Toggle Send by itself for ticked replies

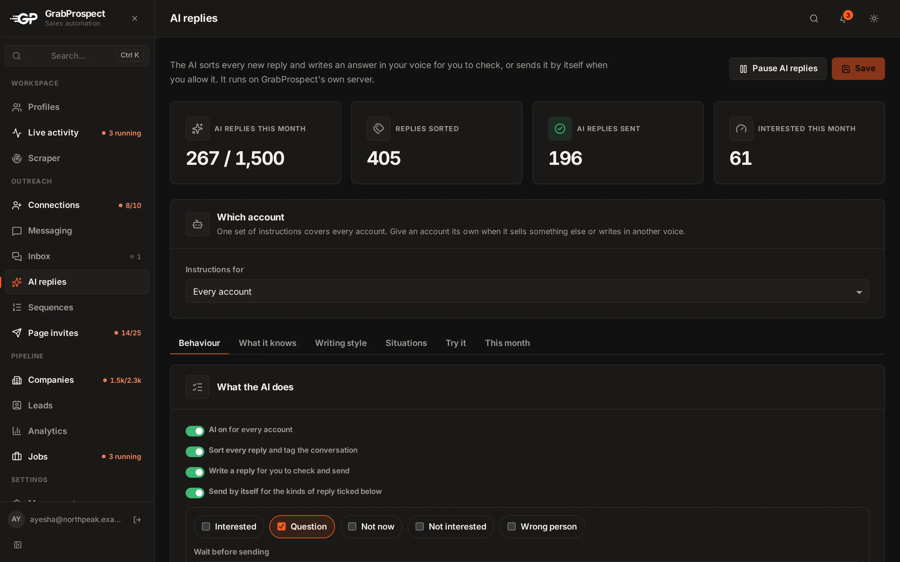coord(195,493)
